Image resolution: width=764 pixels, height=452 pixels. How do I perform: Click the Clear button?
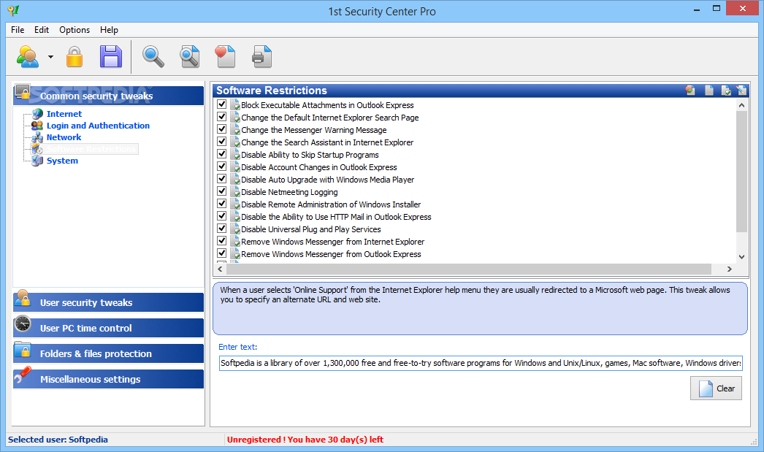tap(716, 388)
